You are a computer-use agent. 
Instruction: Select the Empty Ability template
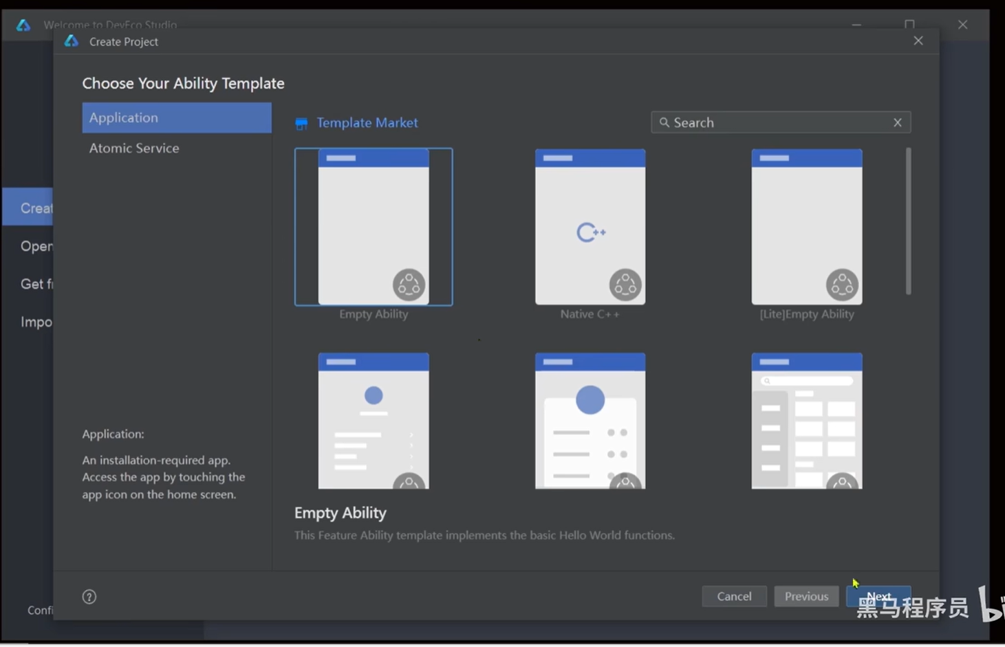point(374,227)
